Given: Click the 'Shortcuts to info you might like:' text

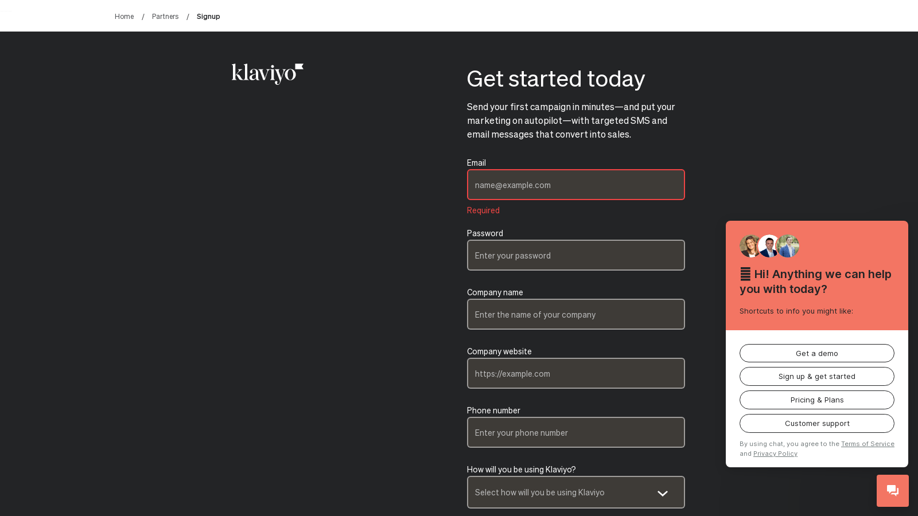Looking at the screenshot, I should pos(796,311).
